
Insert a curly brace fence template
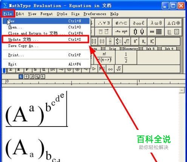[102, 41]
